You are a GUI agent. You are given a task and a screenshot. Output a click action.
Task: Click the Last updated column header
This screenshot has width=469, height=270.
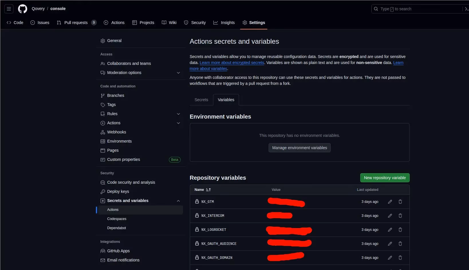(x=367, y=190)
